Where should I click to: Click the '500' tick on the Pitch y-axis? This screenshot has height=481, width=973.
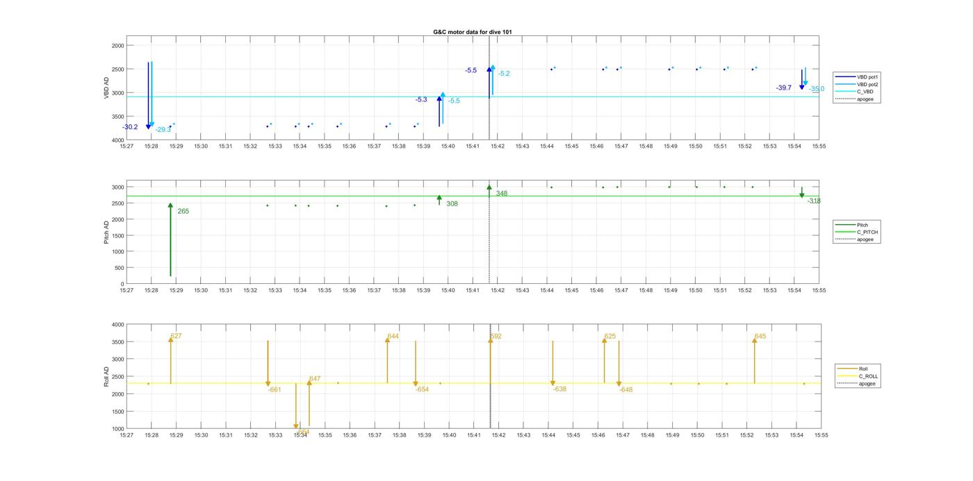tap(120, 268)
